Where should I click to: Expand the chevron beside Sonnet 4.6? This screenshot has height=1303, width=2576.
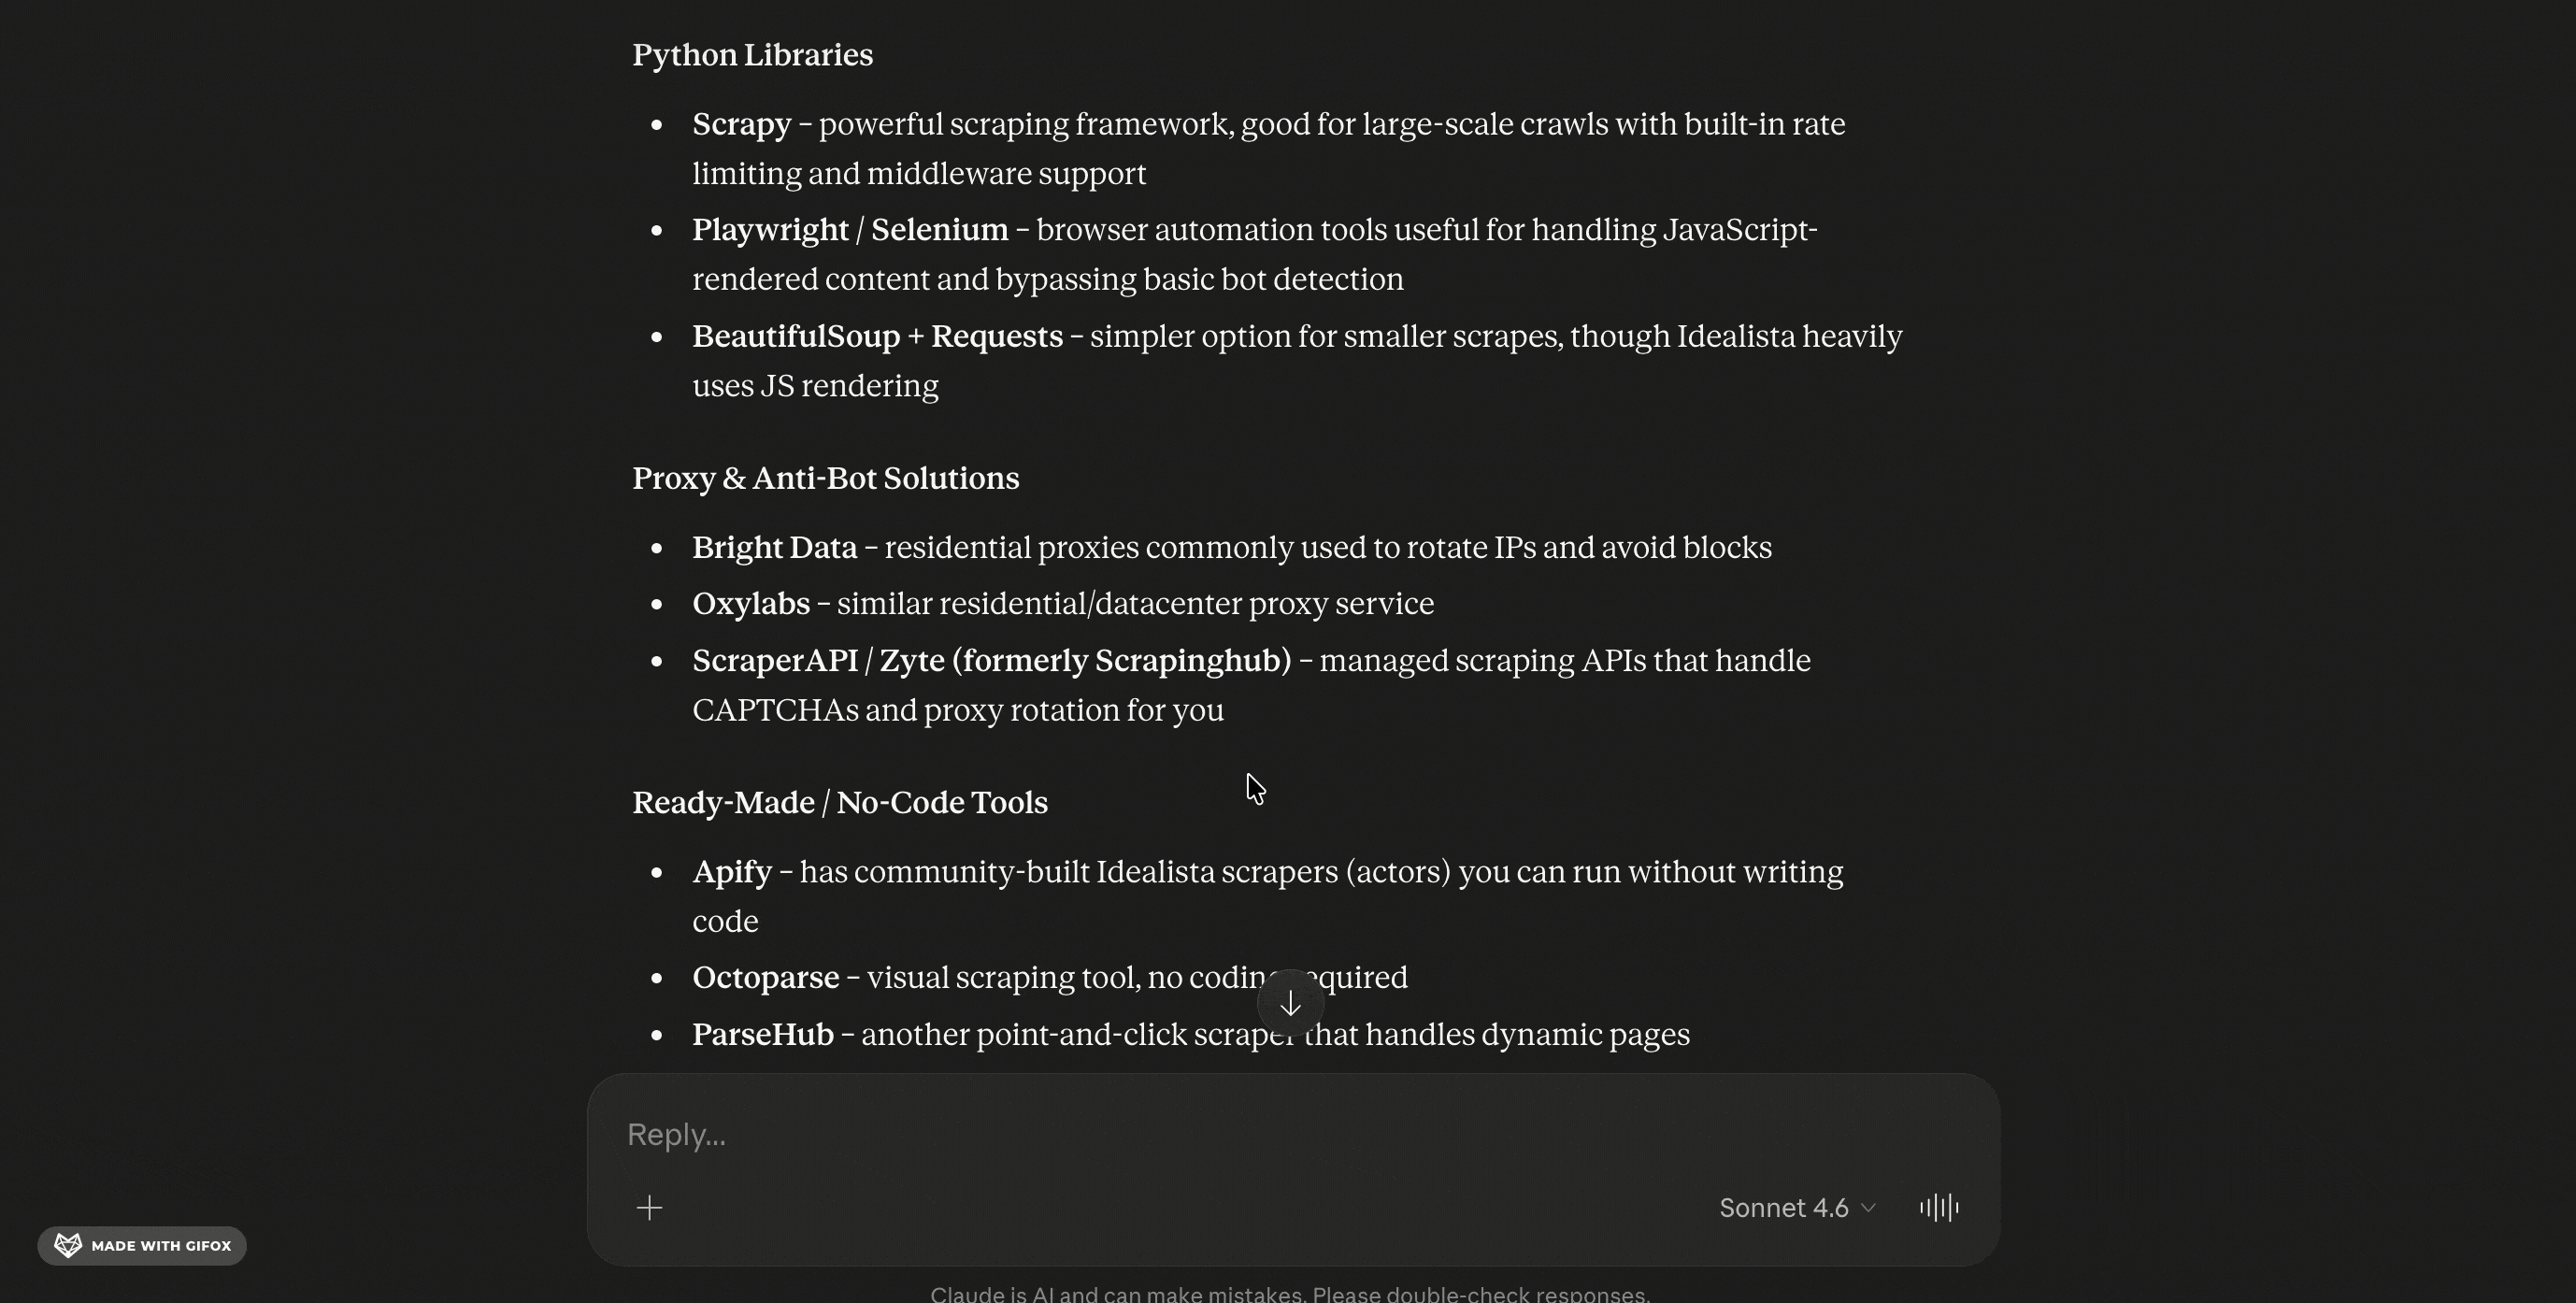1869,1208
